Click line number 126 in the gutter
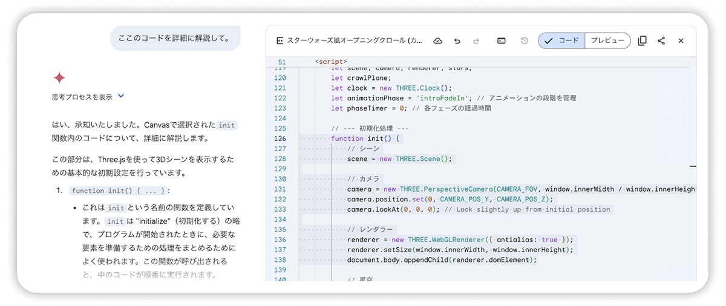The image size is (726, 306). pyautogui.click(x=280, y=138)
